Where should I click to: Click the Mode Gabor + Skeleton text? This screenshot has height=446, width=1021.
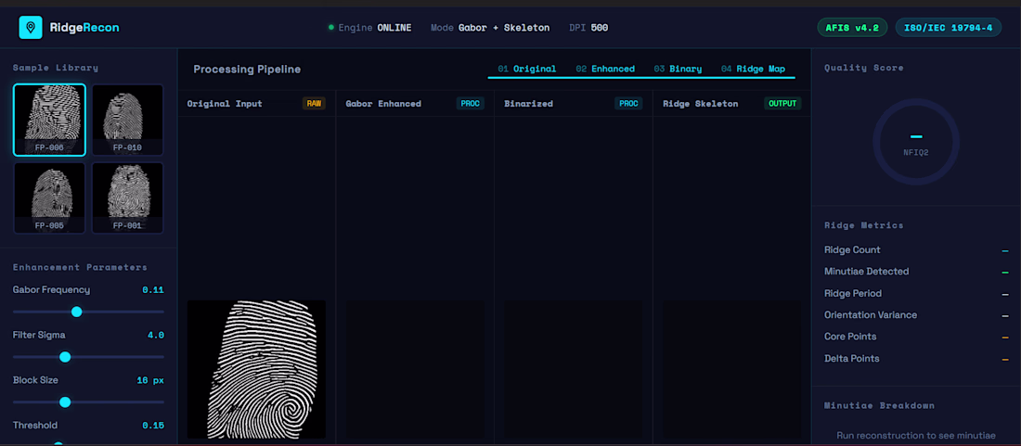[x=490, y=27]
